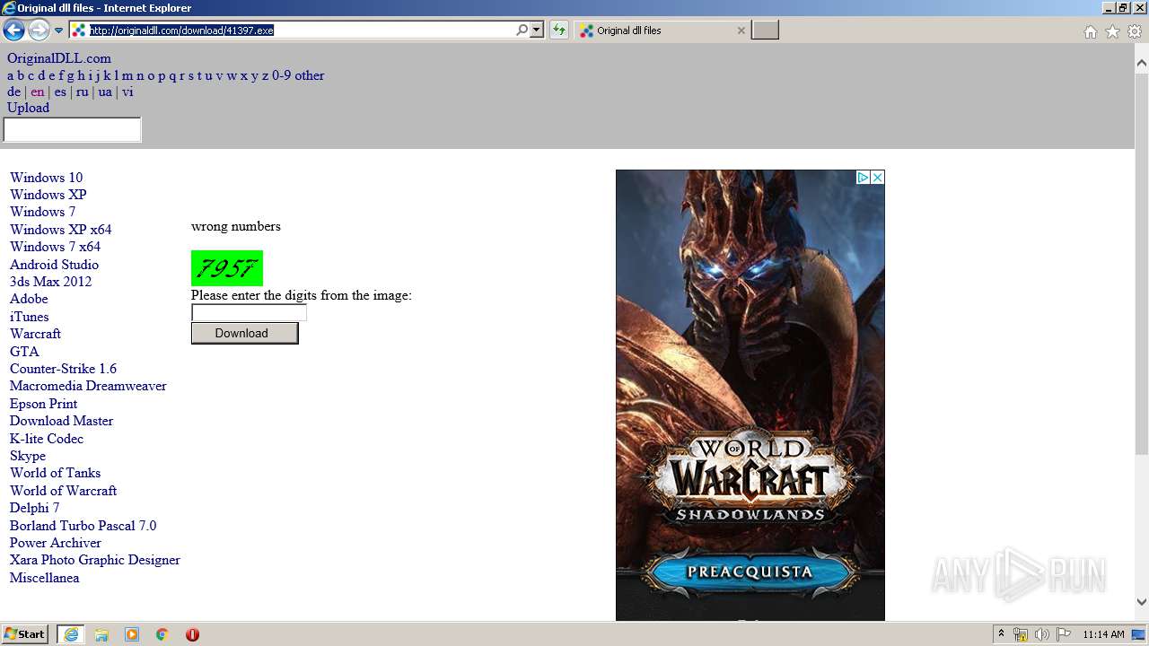Open the Android Studio category
Image resolution: width=1149 pixels, height=646 pixels.
click(54, 265)
